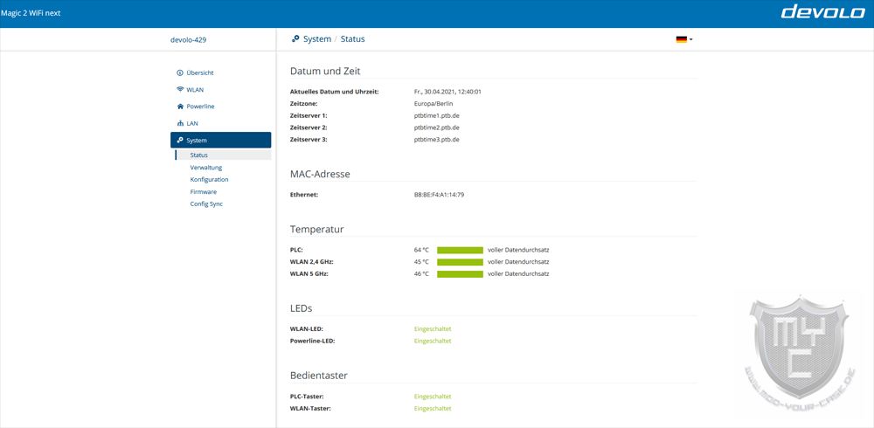The width and height of the screenshot is (874, 428).
Task: Click the LAN network icon
Action: (180, 124)
